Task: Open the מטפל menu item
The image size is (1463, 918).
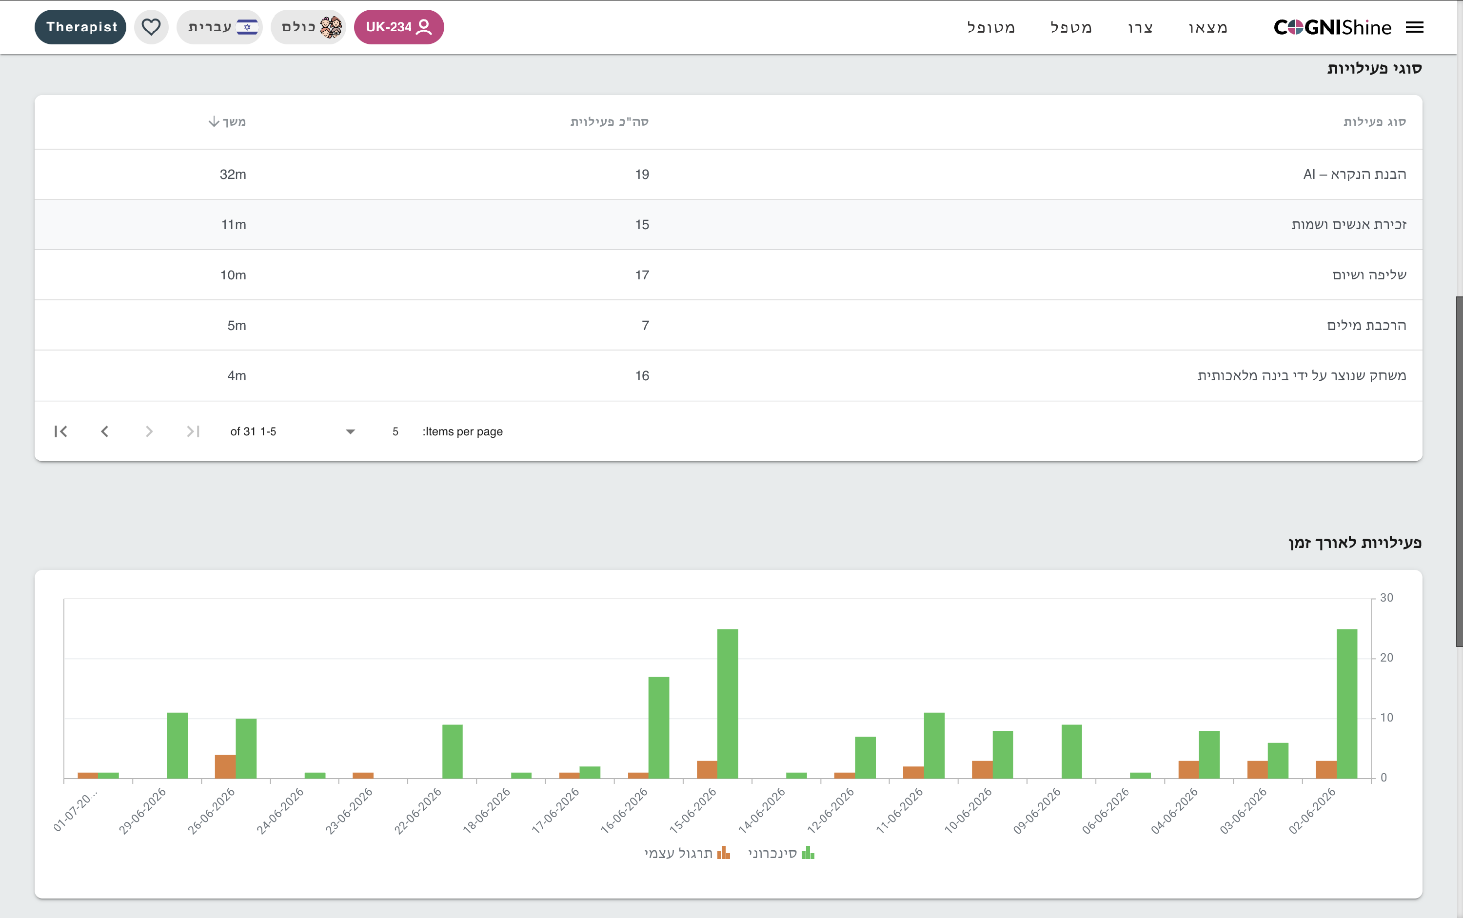Action: pyautogui.click(x=1071, y=27)
